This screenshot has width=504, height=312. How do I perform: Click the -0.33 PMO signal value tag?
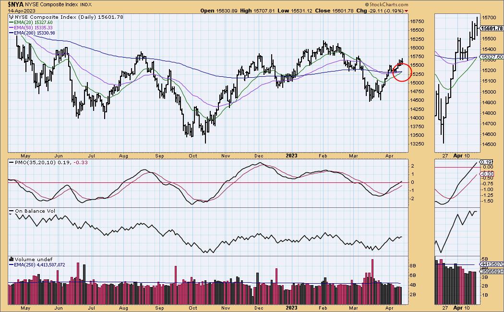[x=487, y=174]
